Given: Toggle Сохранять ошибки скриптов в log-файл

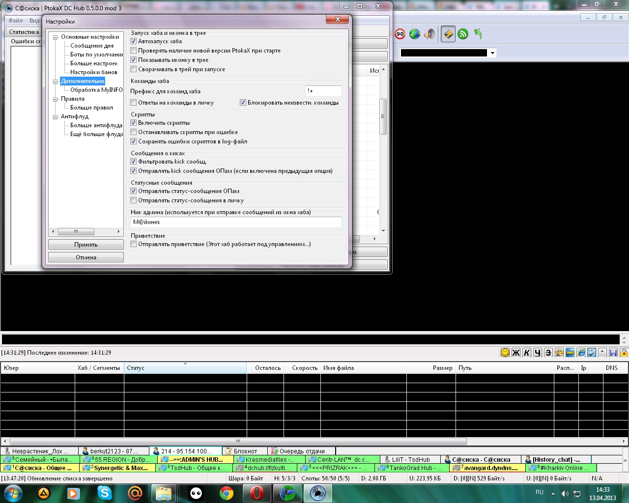Looking at the screenshot, I should coord(133,141).
